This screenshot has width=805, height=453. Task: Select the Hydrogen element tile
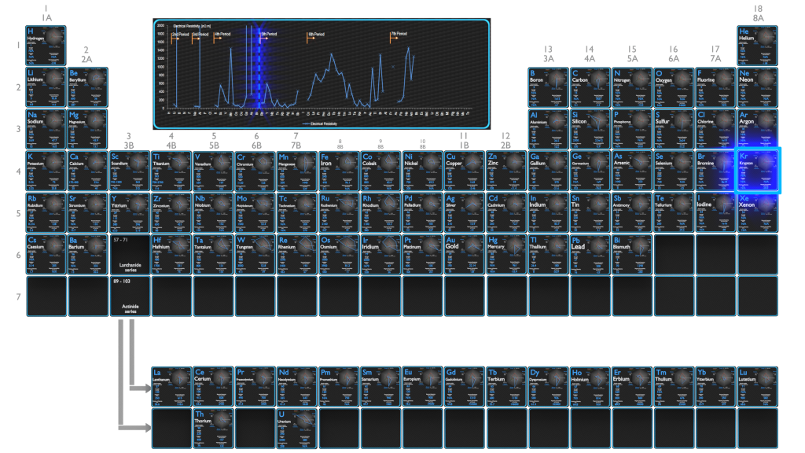pyautogui.click(x=46, y=46)
